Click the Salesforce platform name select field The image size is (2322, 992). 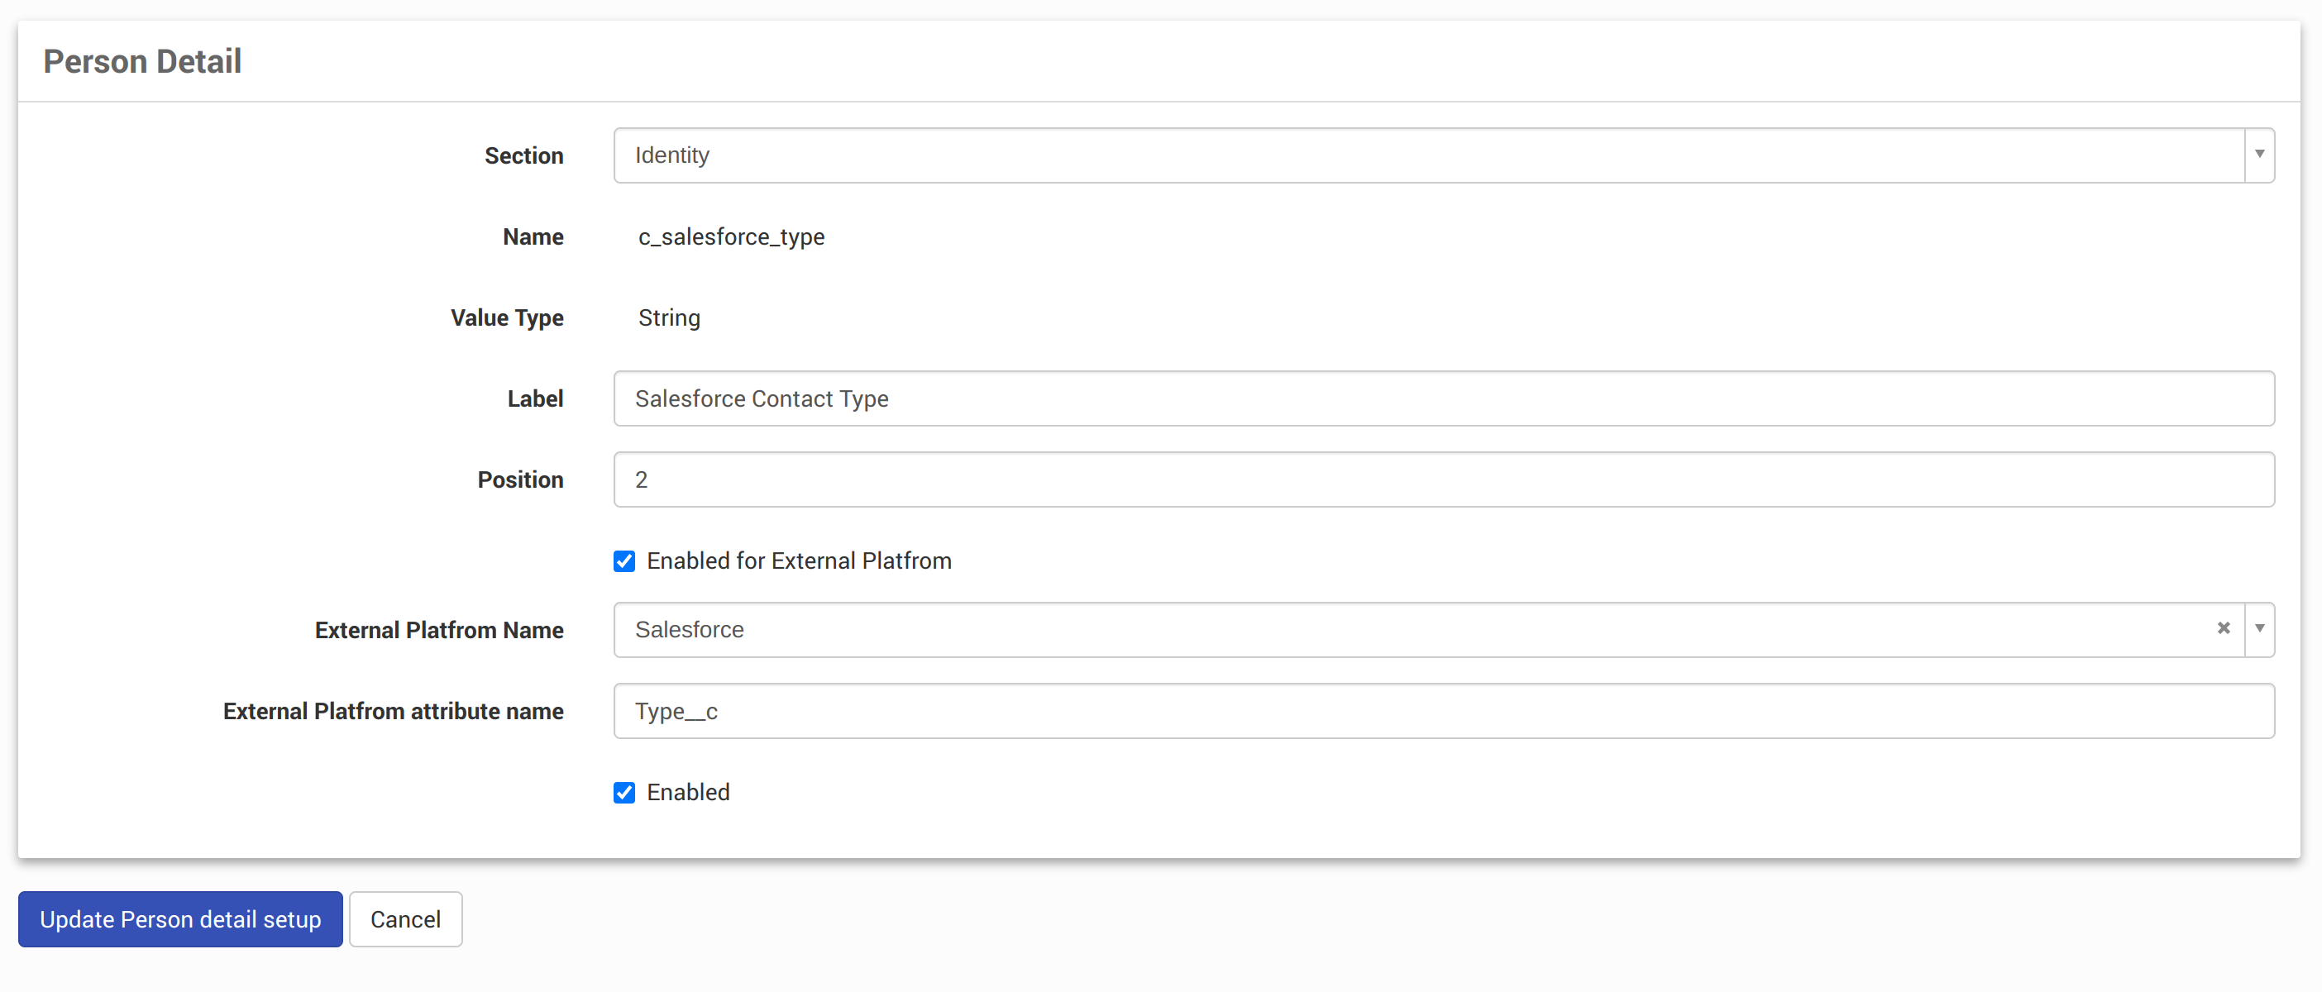click(x=1410, y=629)
